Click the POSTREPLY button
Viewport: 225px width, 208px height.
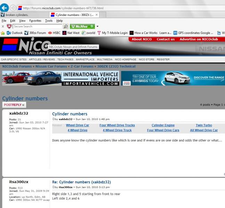[x=14, y=105]
